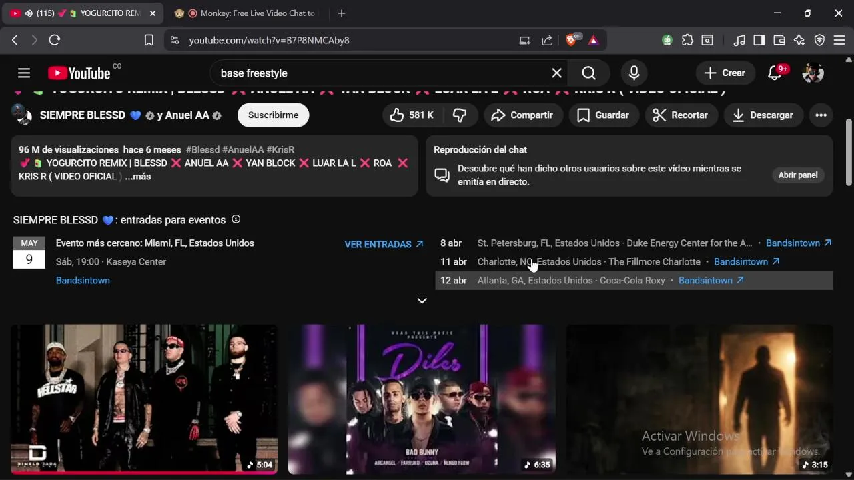
Task: Bookmark this page in the toolbar
Action: click(149, 40)
